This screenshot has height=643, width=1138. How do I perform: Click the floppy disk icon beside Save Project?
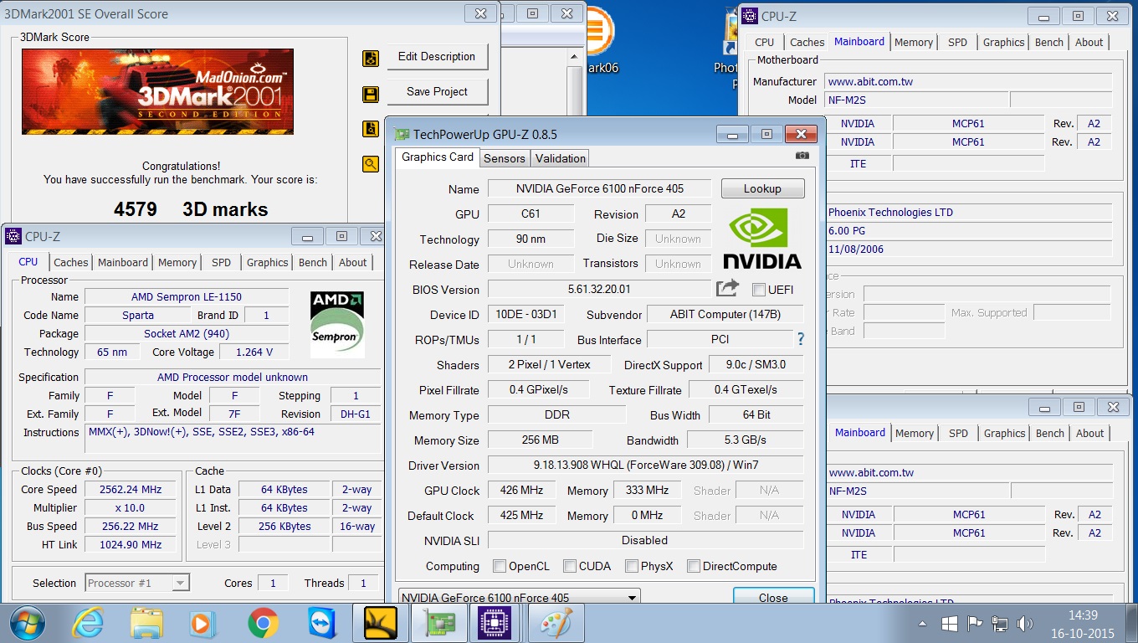click(371, 94)
